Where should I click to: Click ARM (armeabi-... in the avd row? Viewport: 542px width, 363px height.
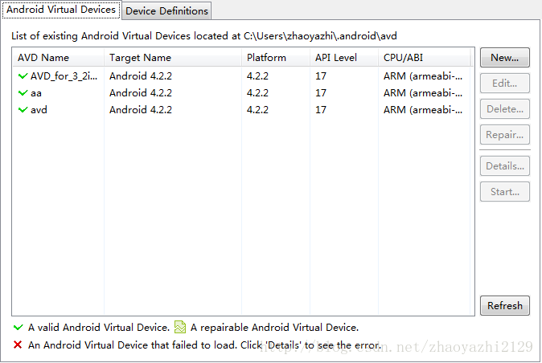[423, 110]
